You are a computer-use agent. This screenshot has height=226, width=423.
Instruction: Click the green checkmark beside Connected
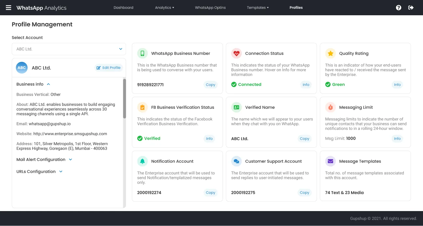[x=234, y=84]
